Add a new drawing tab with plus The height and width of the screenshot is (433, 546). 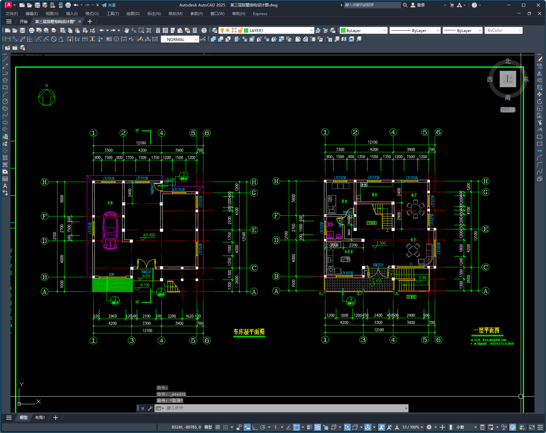pyautogui.click(x=90, y=21)
